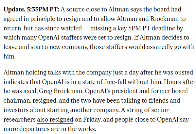
Task: Click the phrase 'just a day after he was ousted'
Action: tap(153, 73)
